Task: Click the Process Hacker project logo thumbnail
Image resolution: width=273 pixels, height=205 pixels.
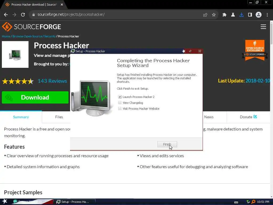Action: 15,54
